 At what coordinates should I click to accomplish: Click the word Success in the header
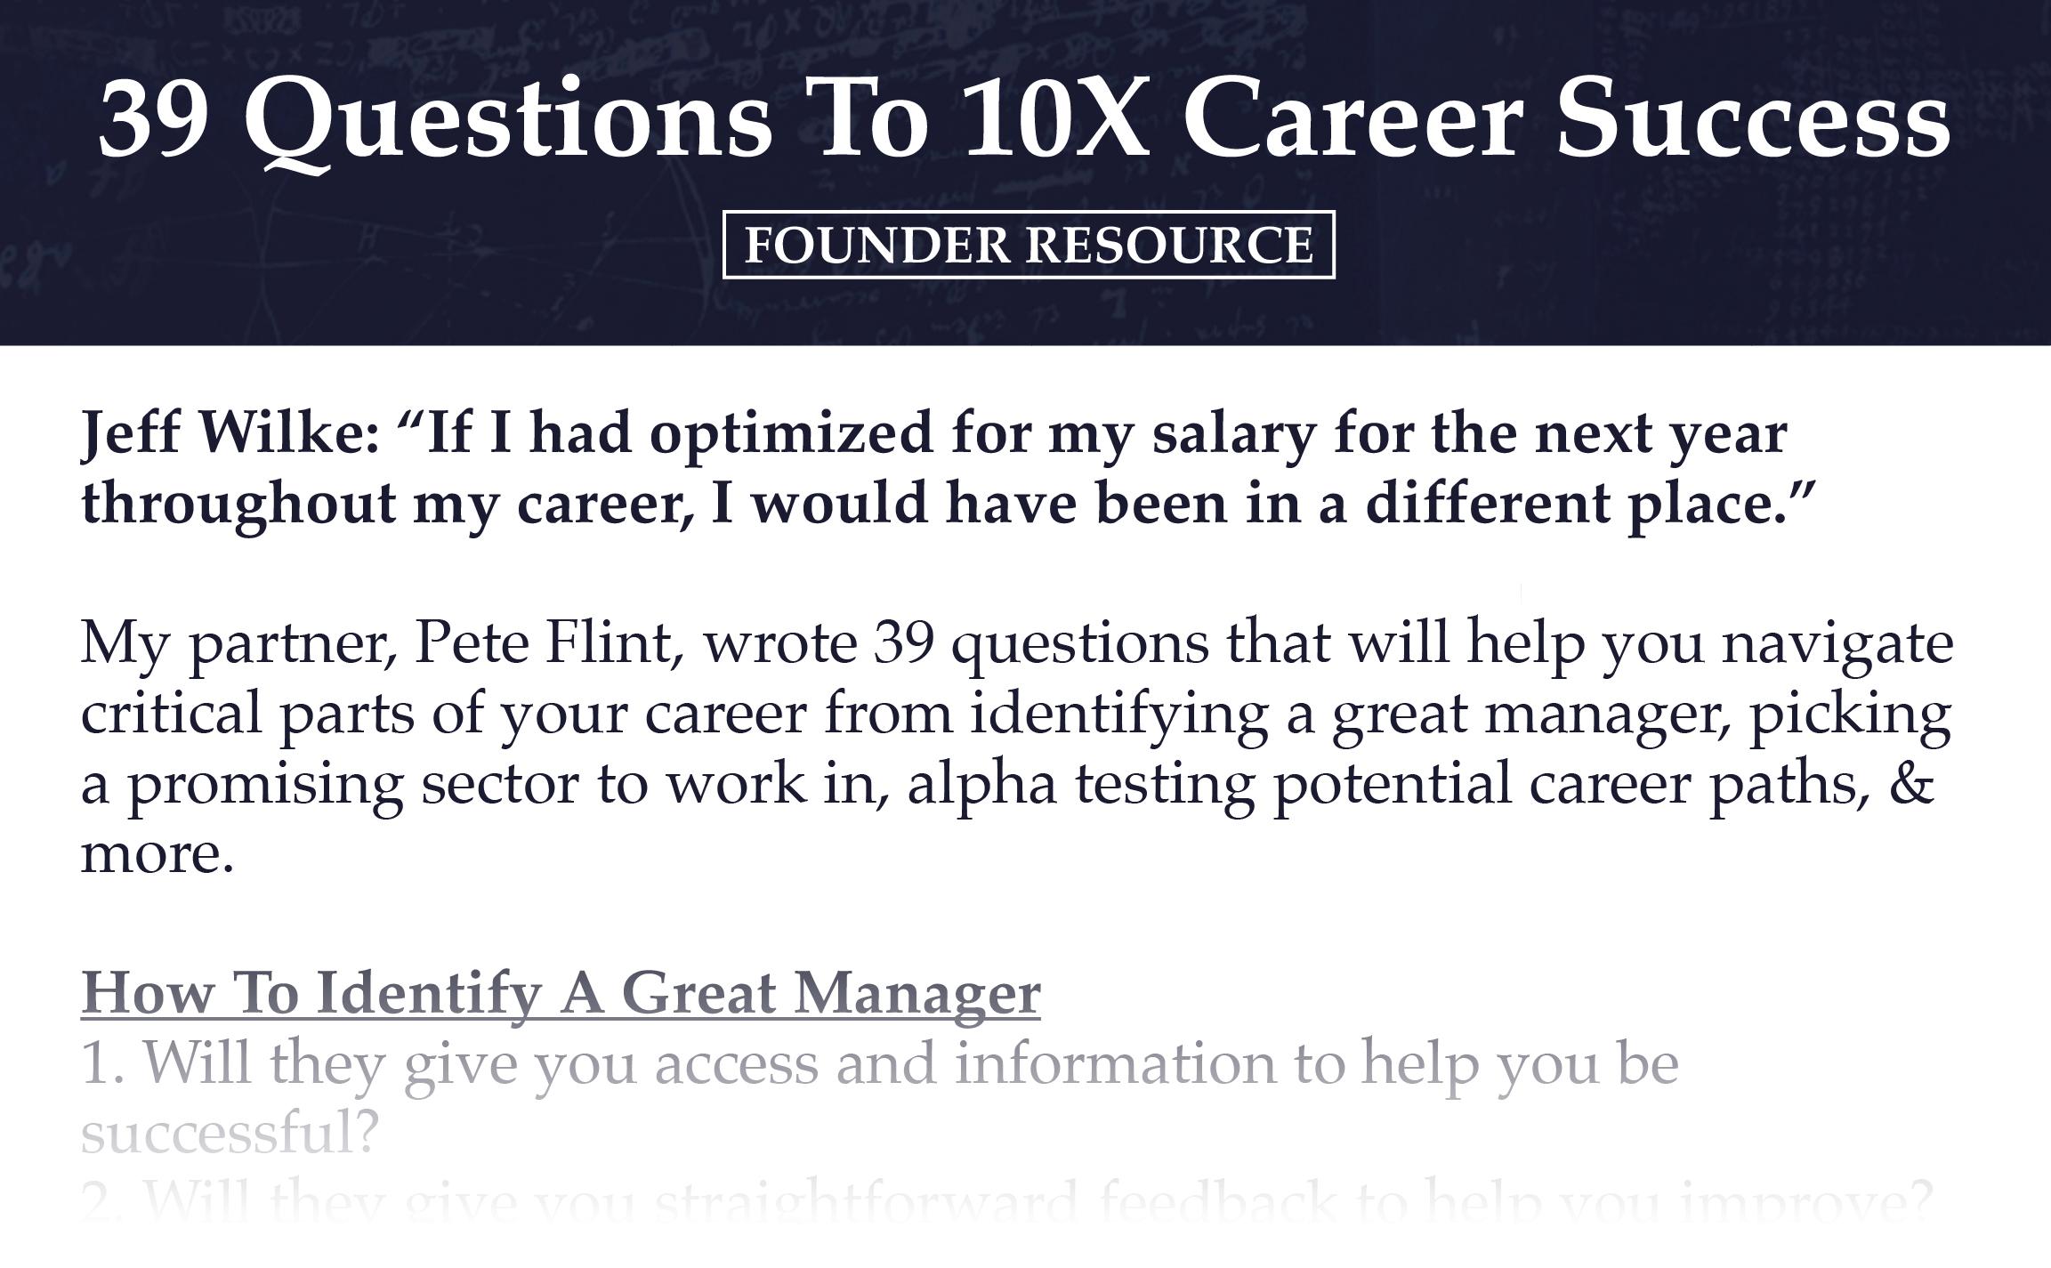[1753, 119]
